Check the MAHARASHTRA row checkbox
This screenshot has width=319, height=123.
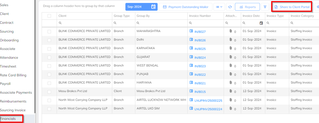click(49, 31)
